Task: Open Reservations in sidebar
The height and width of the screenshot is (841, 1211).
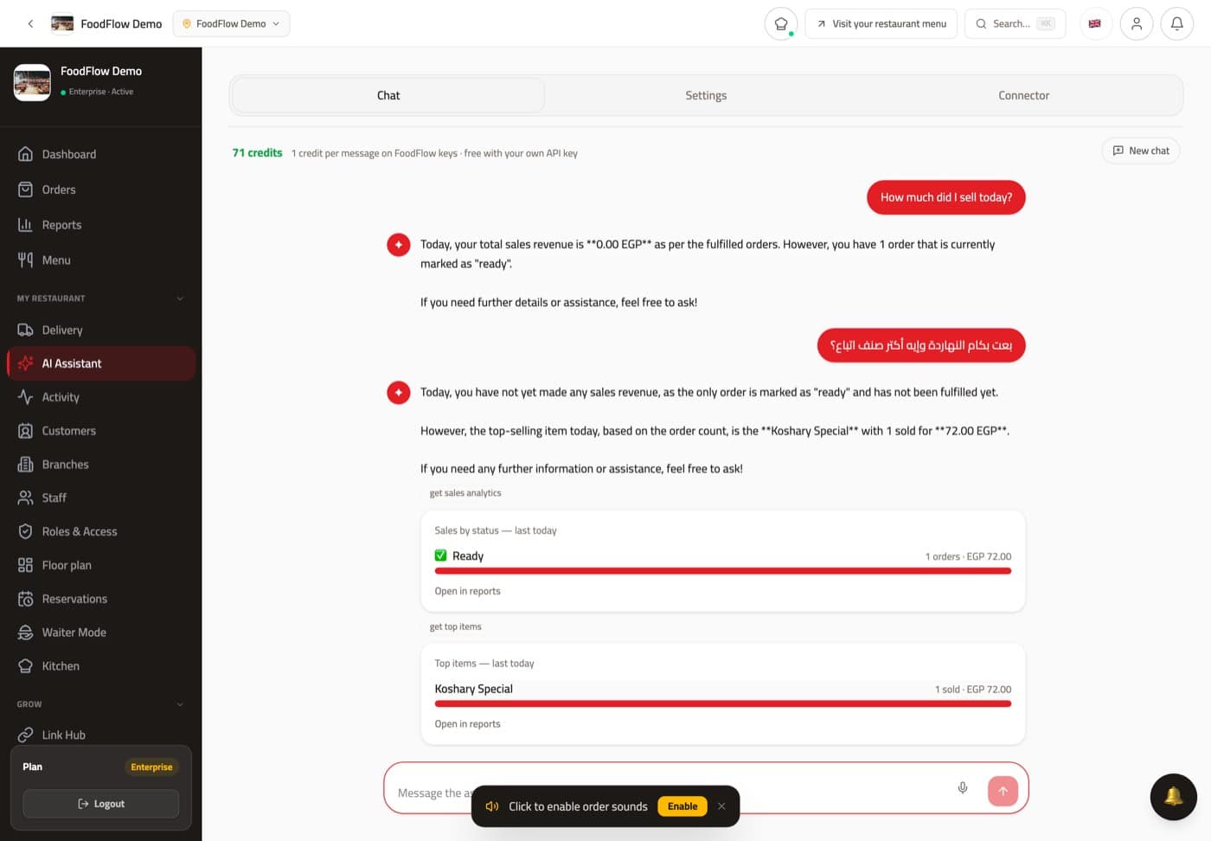Action: coord(101,599)
